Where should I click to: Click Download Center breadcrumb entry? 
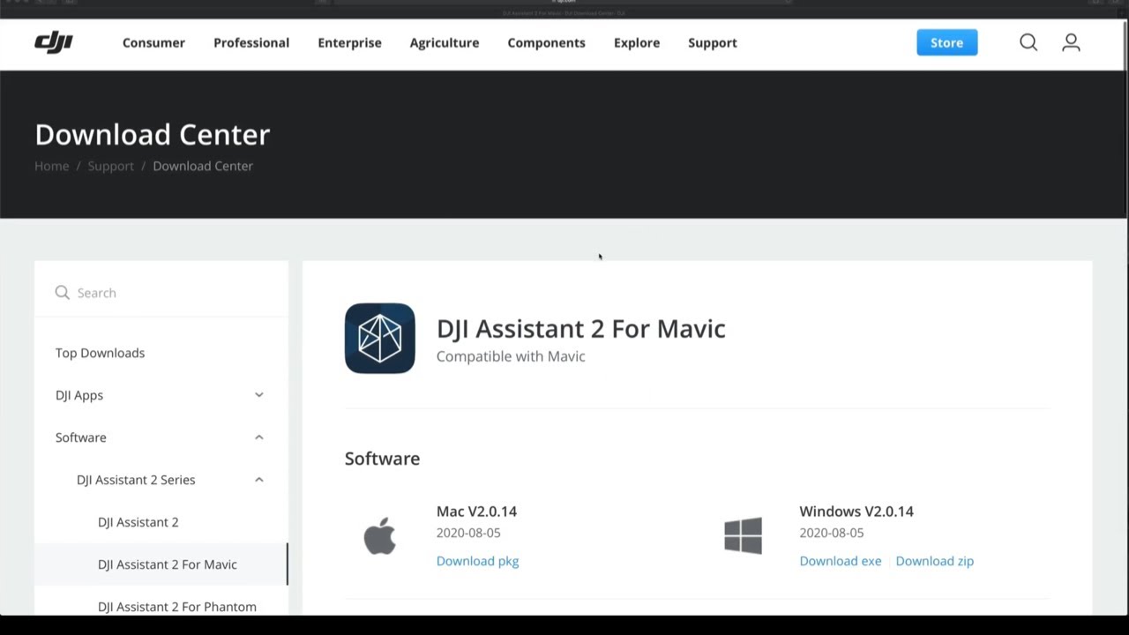203,166
